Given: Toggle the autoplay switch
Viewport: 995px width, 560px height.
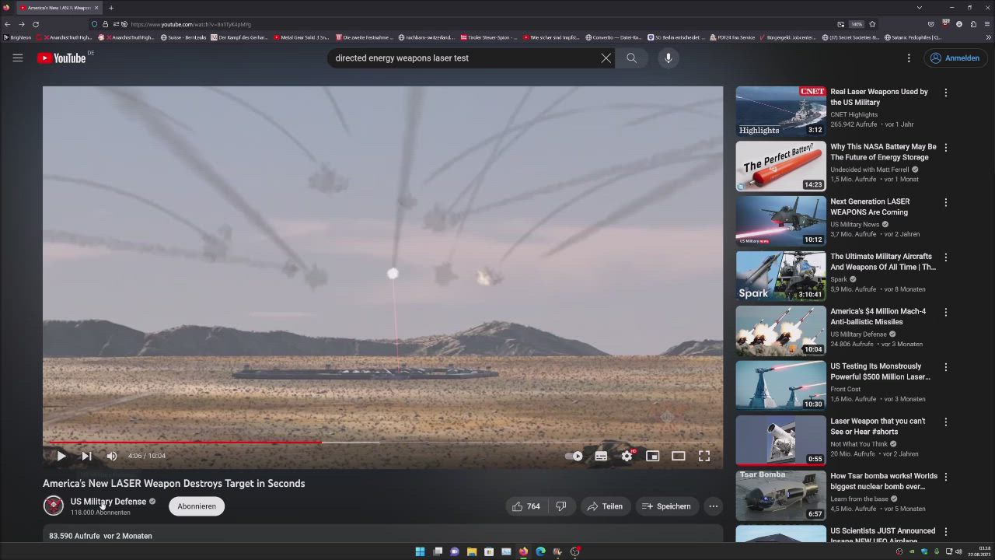Looking at the screenshot, I should click(x=574, y=456).
